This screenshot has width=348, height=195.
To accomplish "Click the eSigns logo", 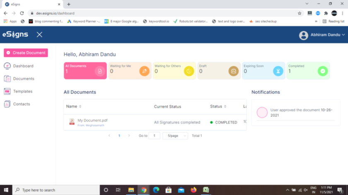I will tap(15, 35).
